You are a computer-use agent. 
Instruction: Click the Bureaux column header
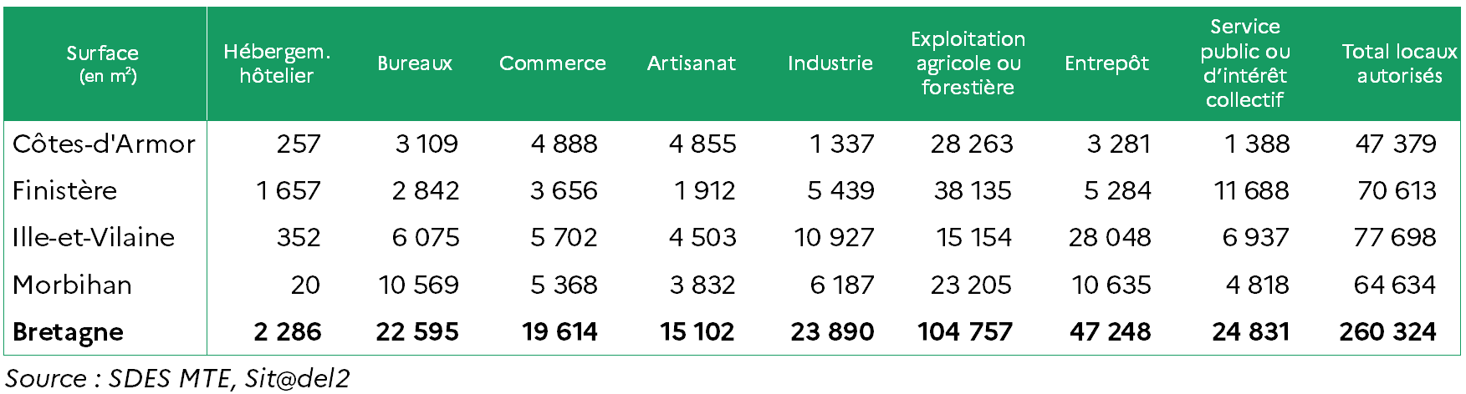415,63
